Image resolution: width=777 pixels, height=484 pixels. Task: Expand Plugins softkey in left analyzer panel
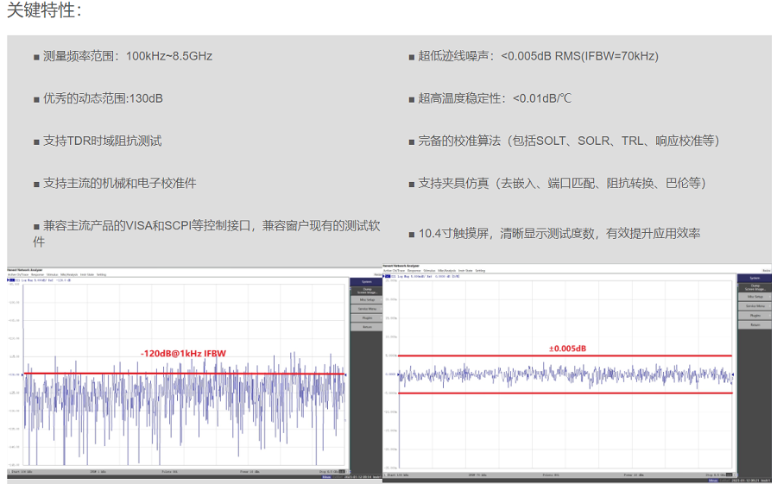367,317
